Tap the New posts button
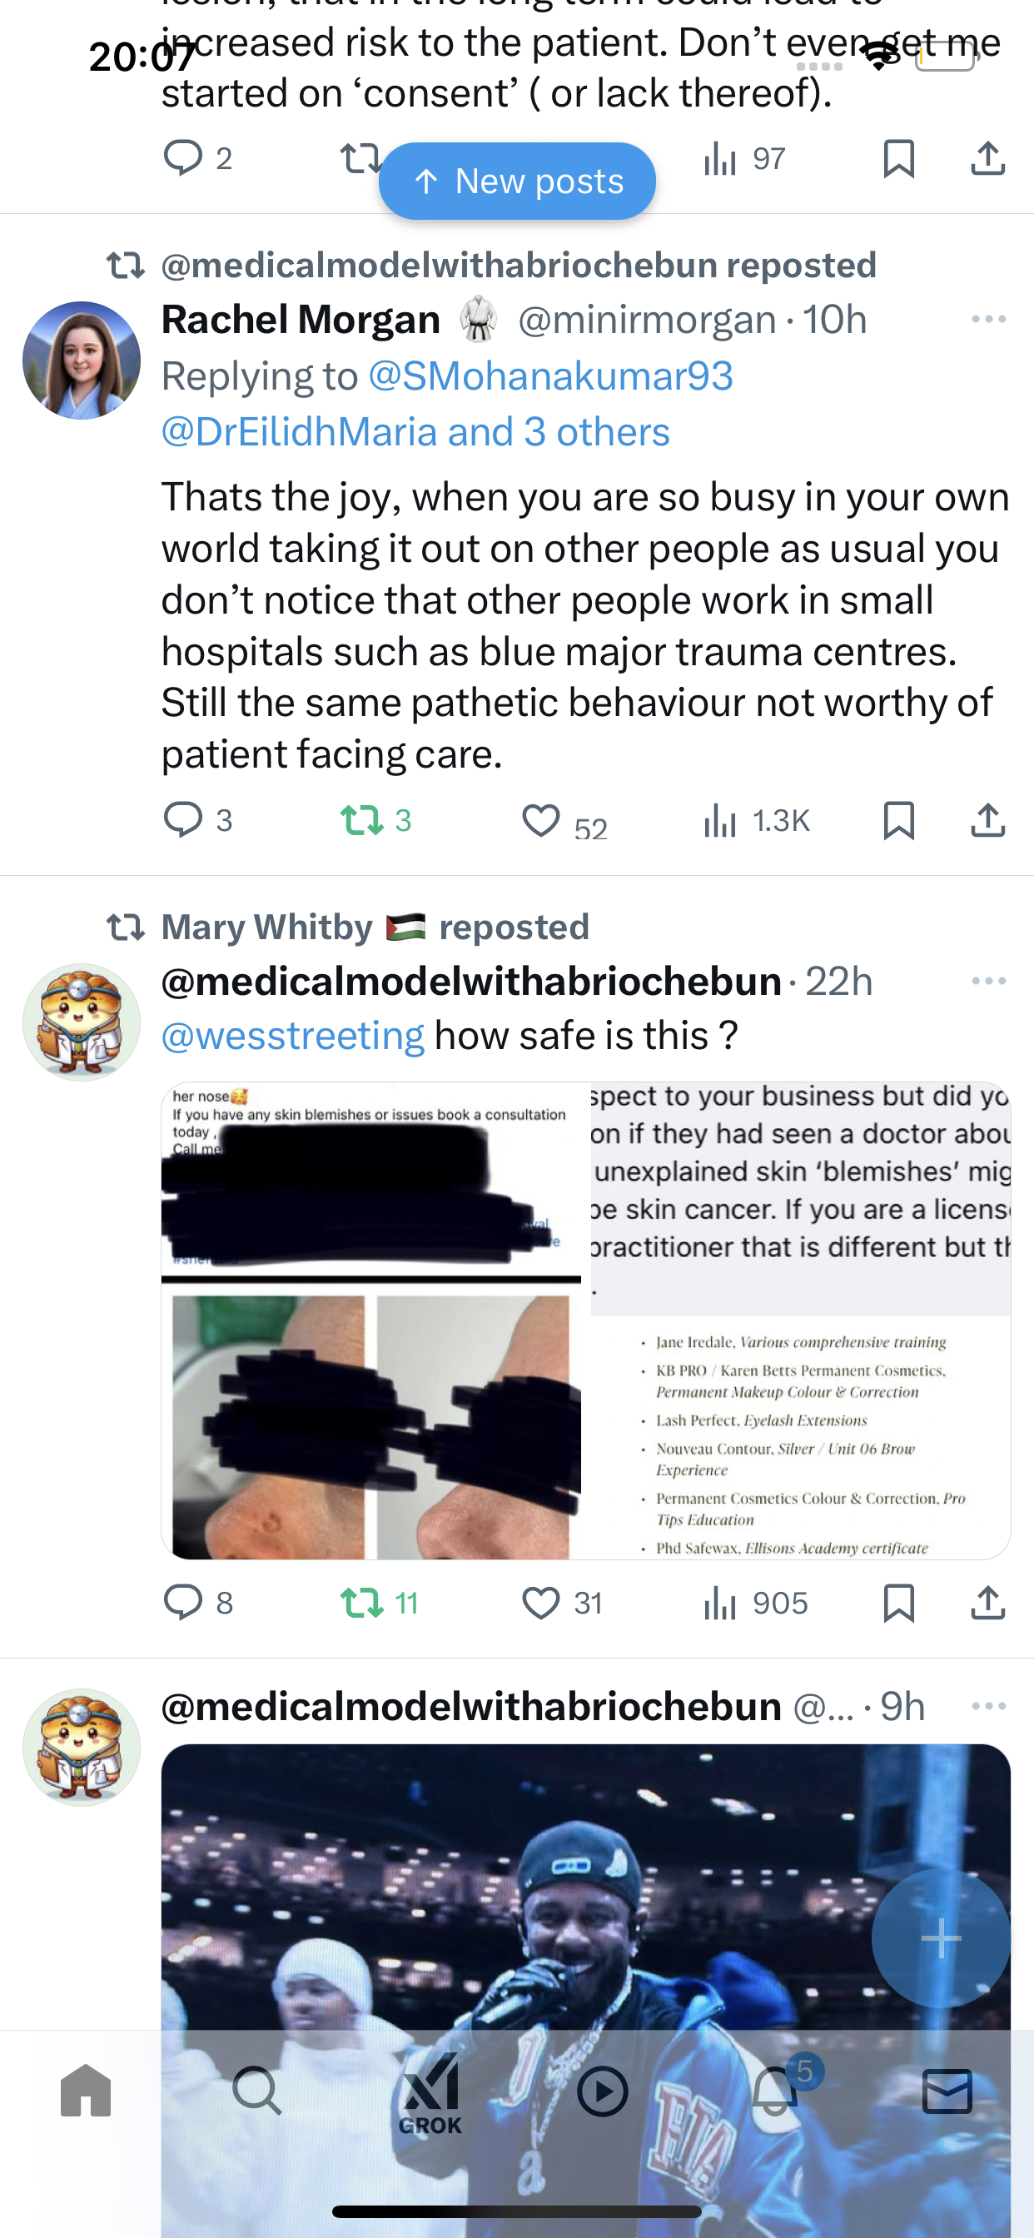This screenshot has width=1034, height=2238. click(x=517, y=181)
